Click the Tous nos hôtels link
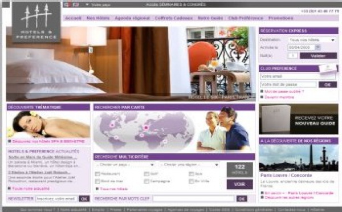 coord(113,189)
